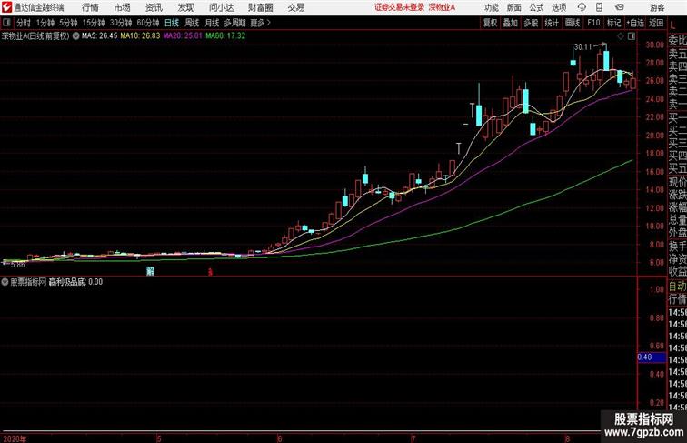Viewport: 687px width, 443px height.
Task: Switch to the 60分钟 period tab
Action: coord(148,23)
